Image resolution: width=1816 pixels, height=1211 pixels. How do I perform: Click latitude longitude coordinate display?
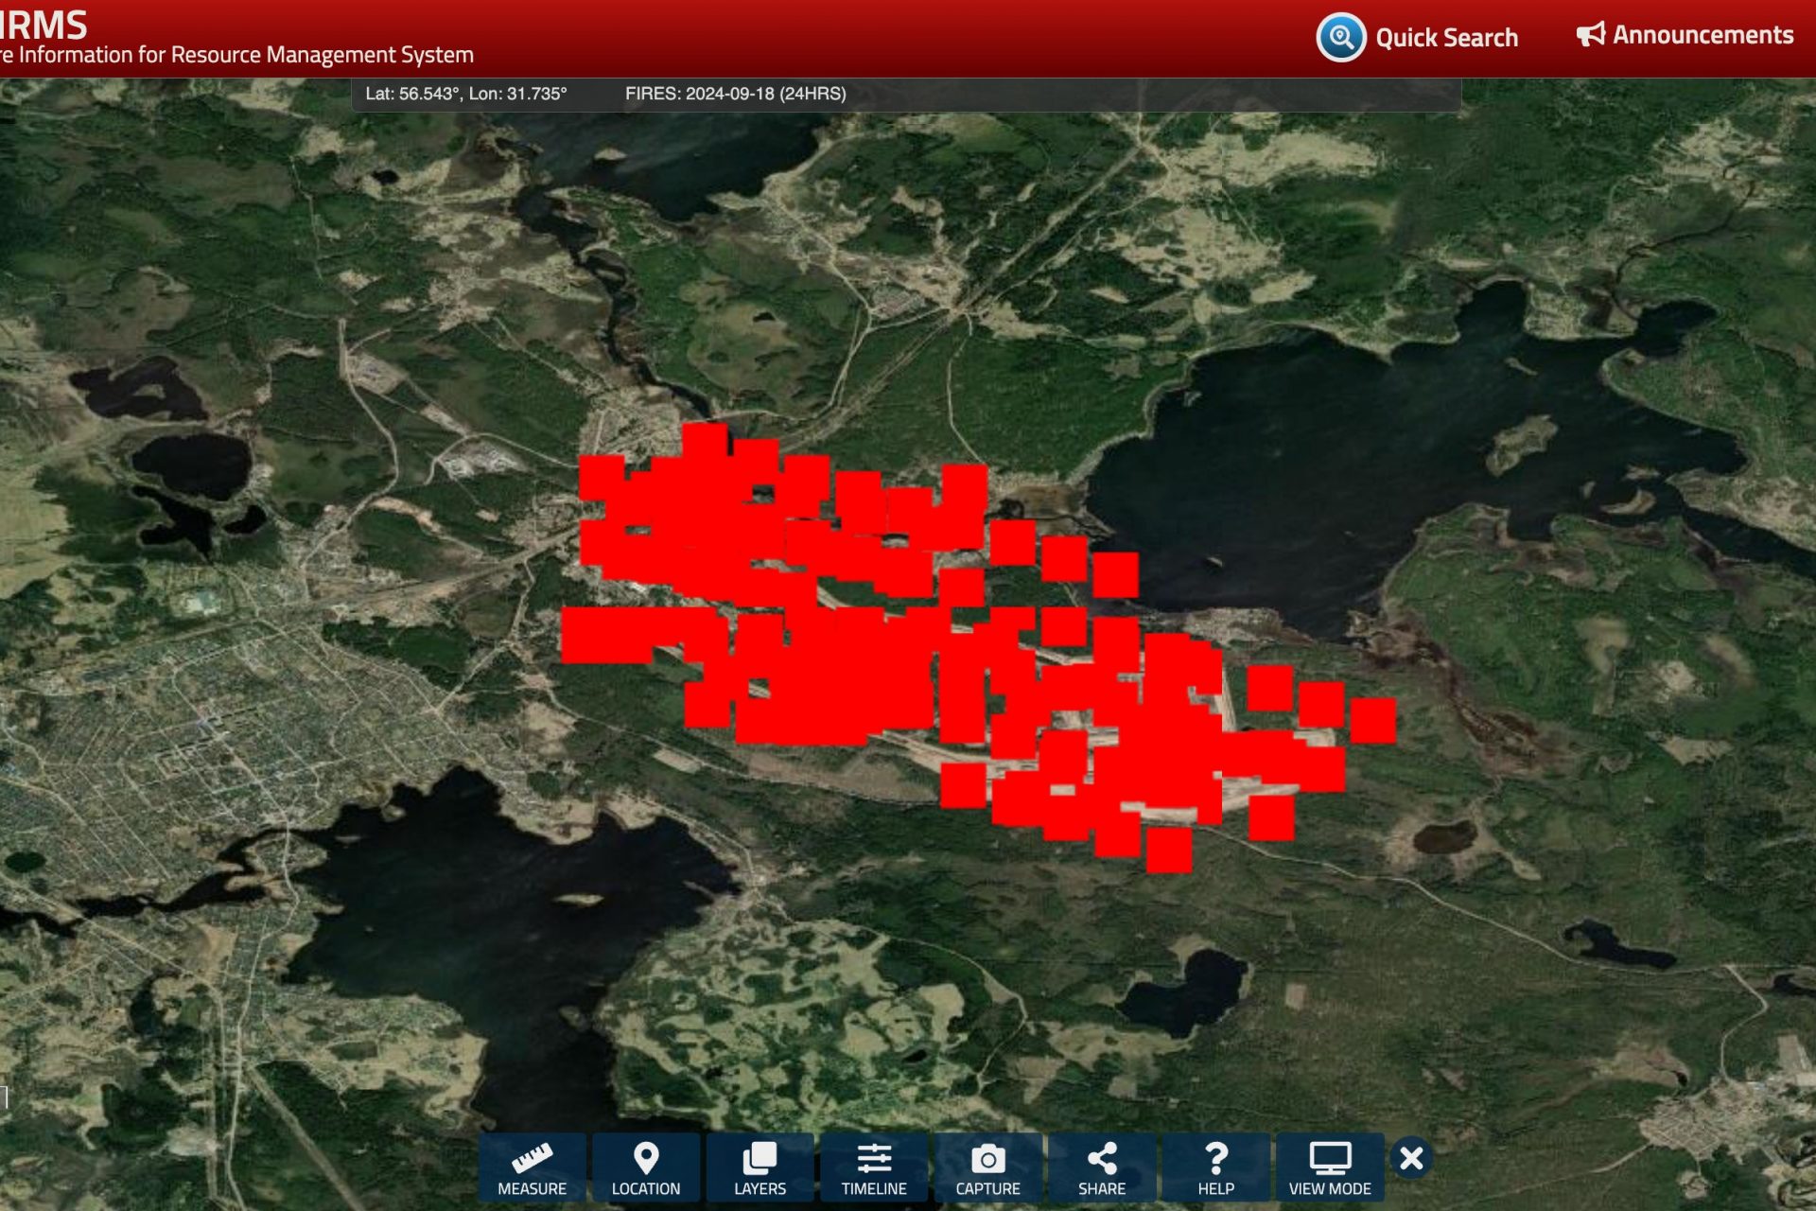tap(463, 94)
